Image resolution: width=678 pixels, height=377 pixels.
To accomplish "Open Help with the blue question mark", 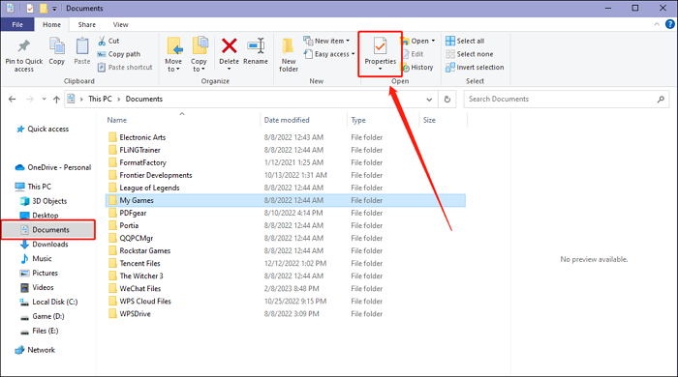I will [670, 24].
